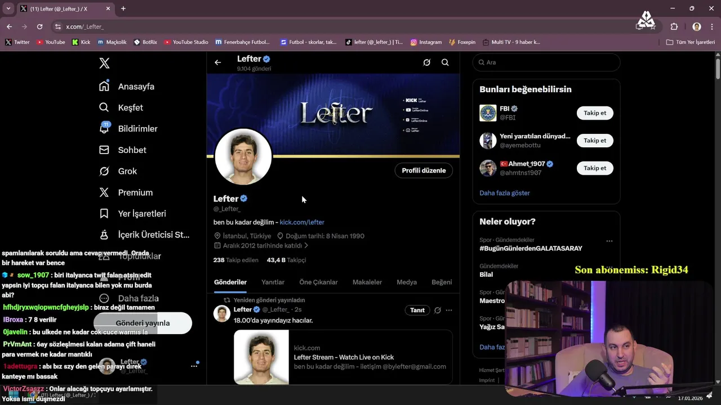
Task: Open the 238 Takip edilen list
Action: (x=235, y=260)
